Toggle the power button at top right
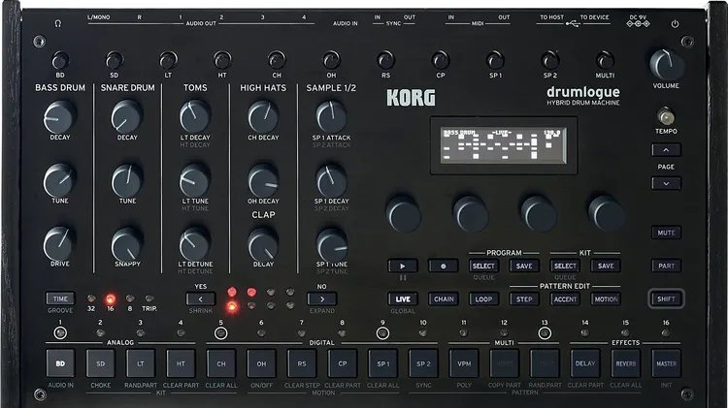 pos(675,23)
